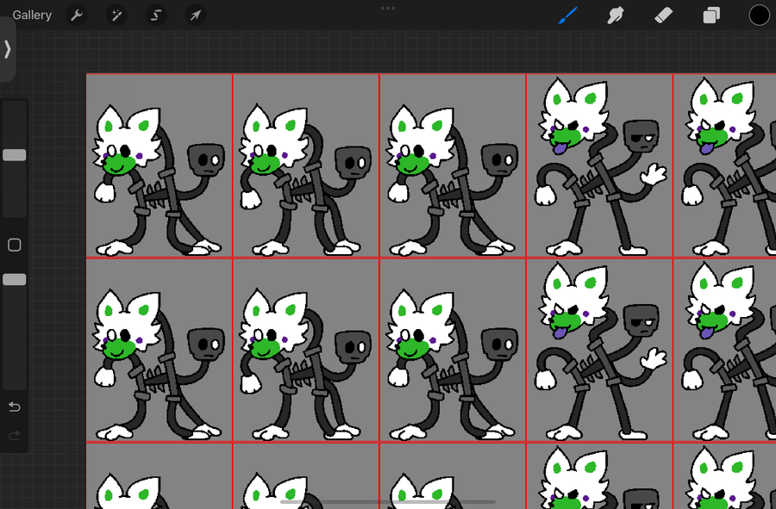Activate the Selection S-shaped tool
Image resolution: width=776 pixels, height=509 pixels.
156,16
